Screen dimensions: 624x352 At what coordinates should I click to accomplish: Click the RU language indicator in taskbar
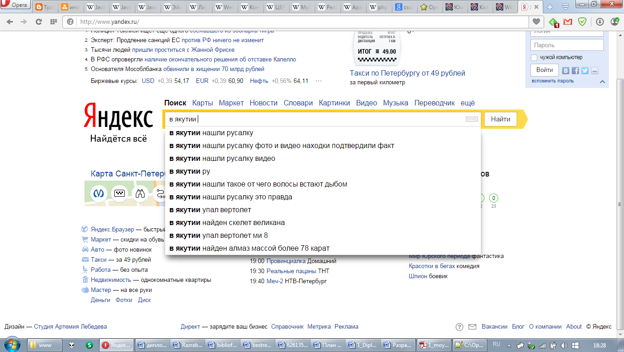click(x=496, y=344)
